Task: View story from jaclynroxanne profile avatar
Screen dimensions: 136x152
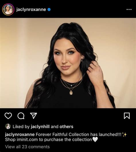Action: (x=8, y=9)
